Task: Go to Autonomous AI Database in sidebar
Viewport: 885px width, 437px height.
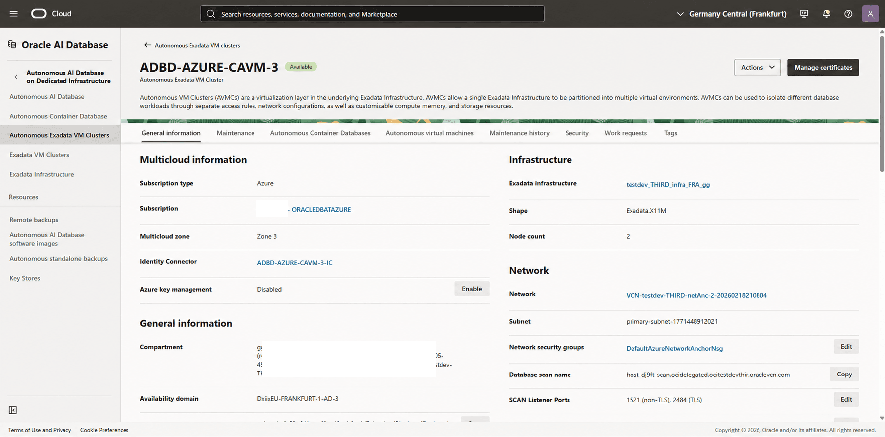Action: [47, 97]
